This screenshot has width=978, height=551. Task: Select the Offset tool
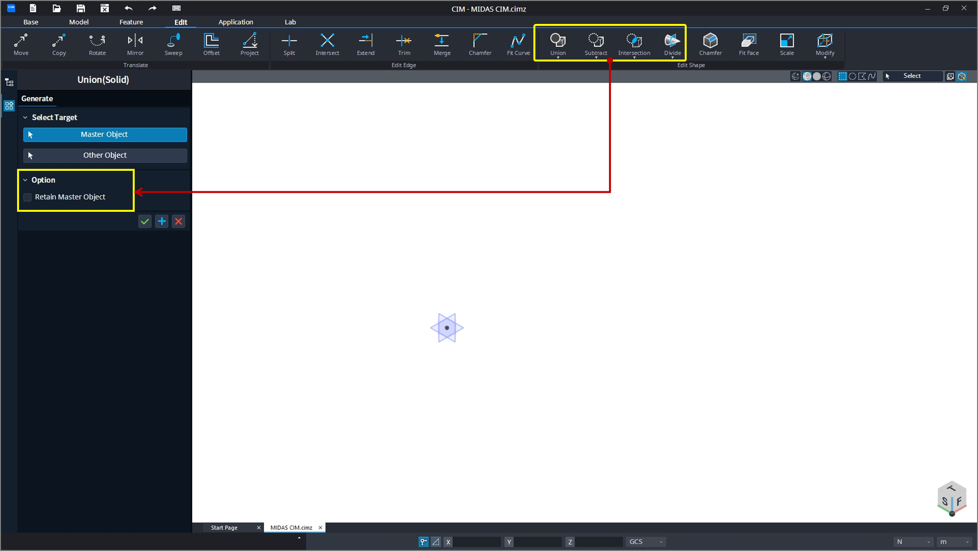pyautogui.click(x=211, y=44)
